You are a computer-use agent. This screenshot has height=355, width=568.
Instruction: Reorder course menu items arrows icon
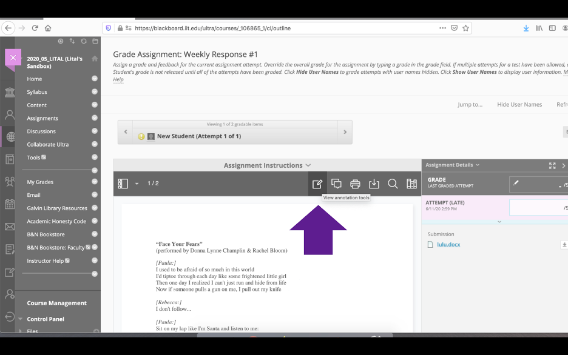click(72, 41)
